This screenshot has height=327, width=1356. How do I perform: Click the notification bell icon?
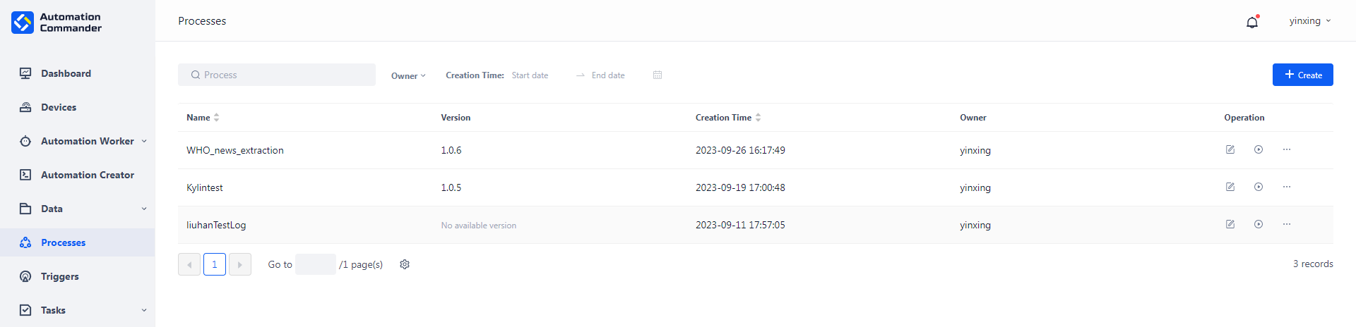[1252, 22]
